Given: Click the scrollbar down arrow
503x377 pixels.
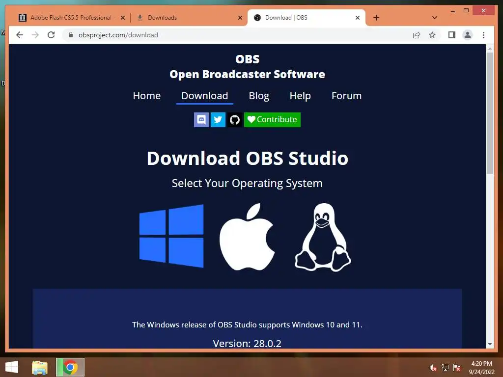Looking at the screenshot, I should click(490, 344).
